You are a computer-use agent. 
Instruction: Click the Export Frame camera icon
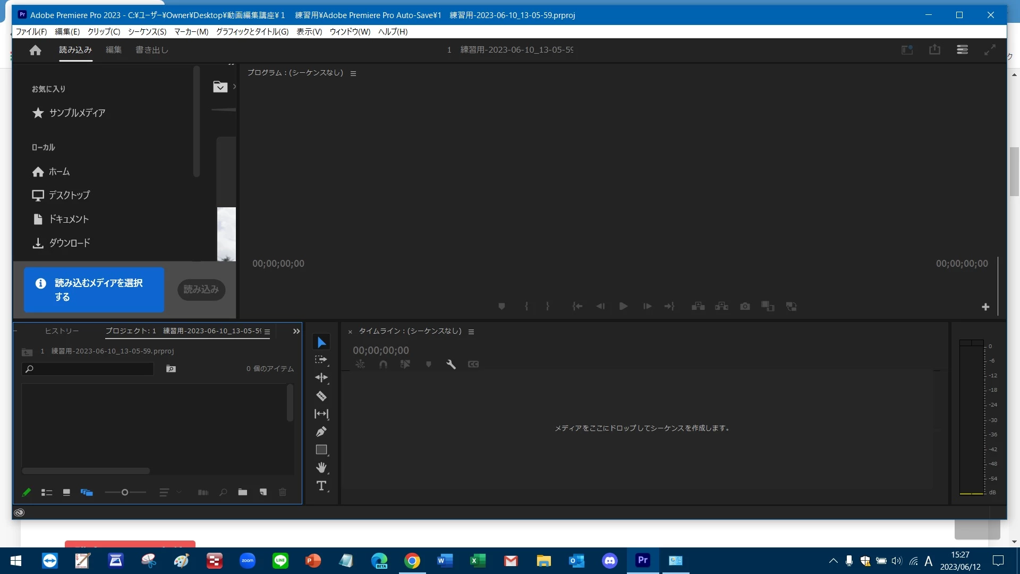point(745,306)
